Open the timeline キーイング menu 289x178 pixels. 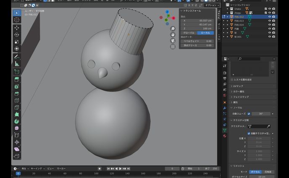point(38,169)
